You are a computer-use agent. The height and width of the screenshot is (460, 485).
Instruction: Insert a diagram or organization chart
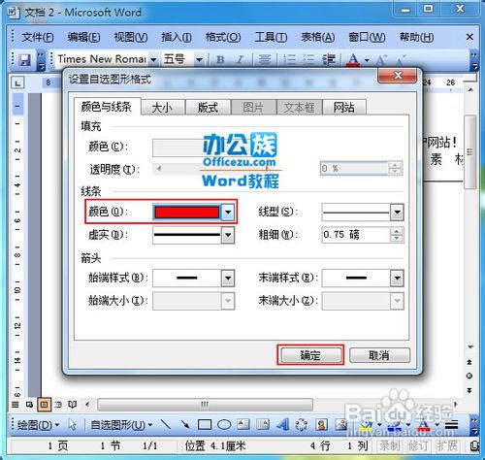click(302, 424)
